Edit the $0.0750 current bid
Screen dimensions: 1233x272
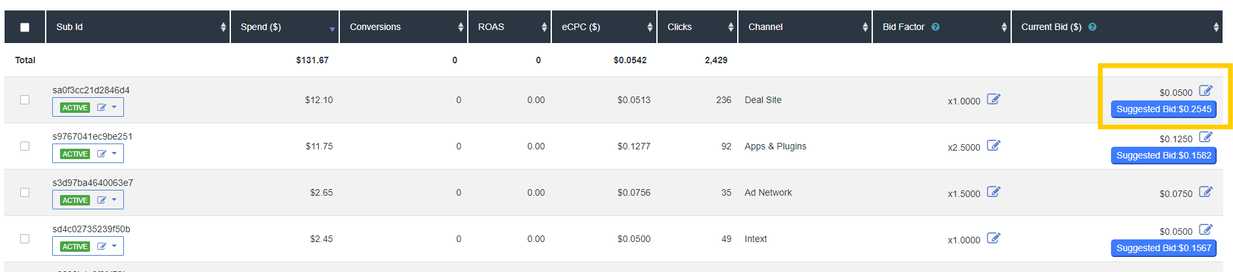coord(1206,192)
